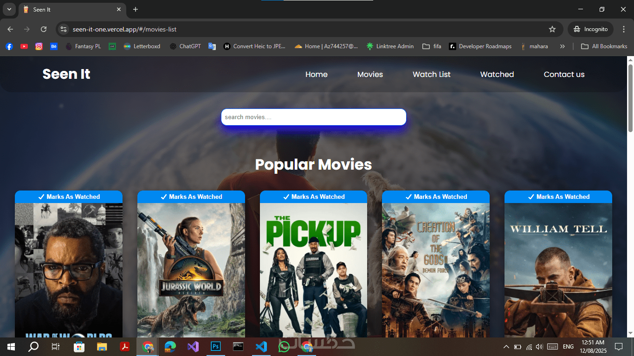
Task: Focus the search movies input field
Action: [x=314, y=117]
